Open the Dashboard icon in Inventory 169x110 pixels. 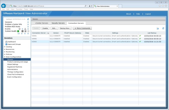[x=6, y=42]
